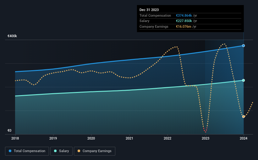
Task: Click the Total Compensation row label in tooltip
Action: point(155,15)
